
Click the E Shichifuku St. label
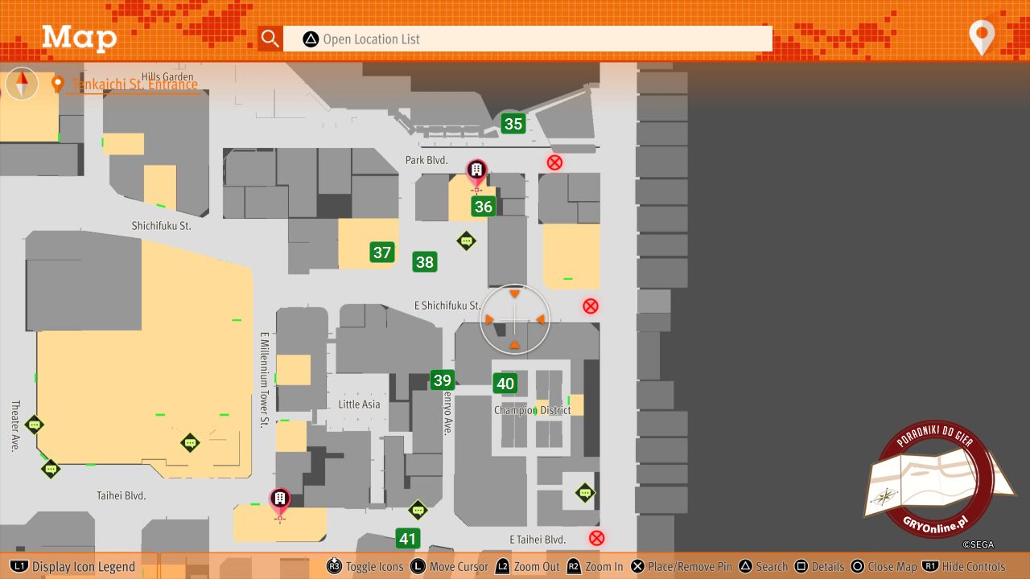point(447,306)
